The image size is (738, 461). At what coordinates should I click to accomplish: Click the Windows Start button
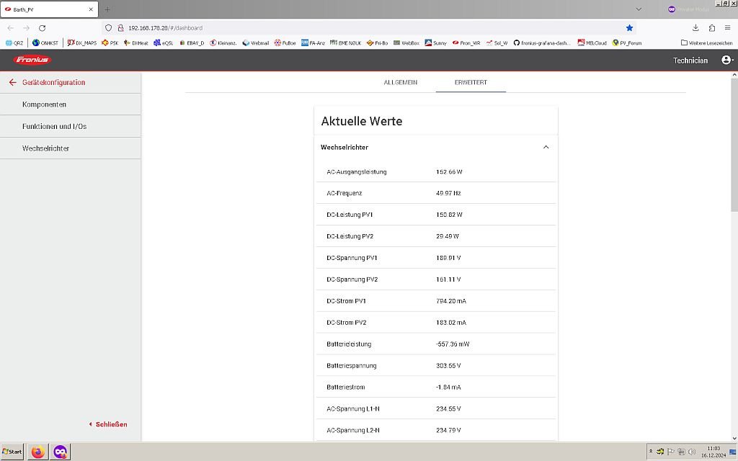click(12, 452)
